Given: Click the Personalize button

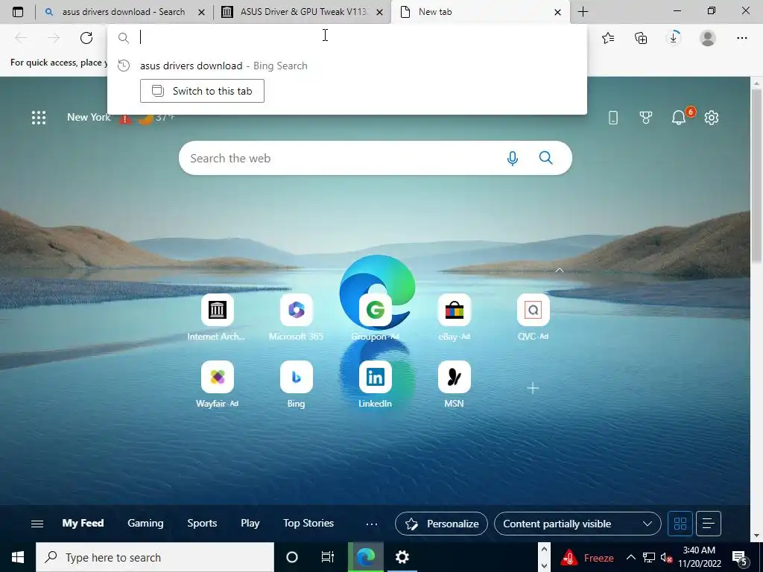Looking at the screenshot, I should tap(441, 524).
